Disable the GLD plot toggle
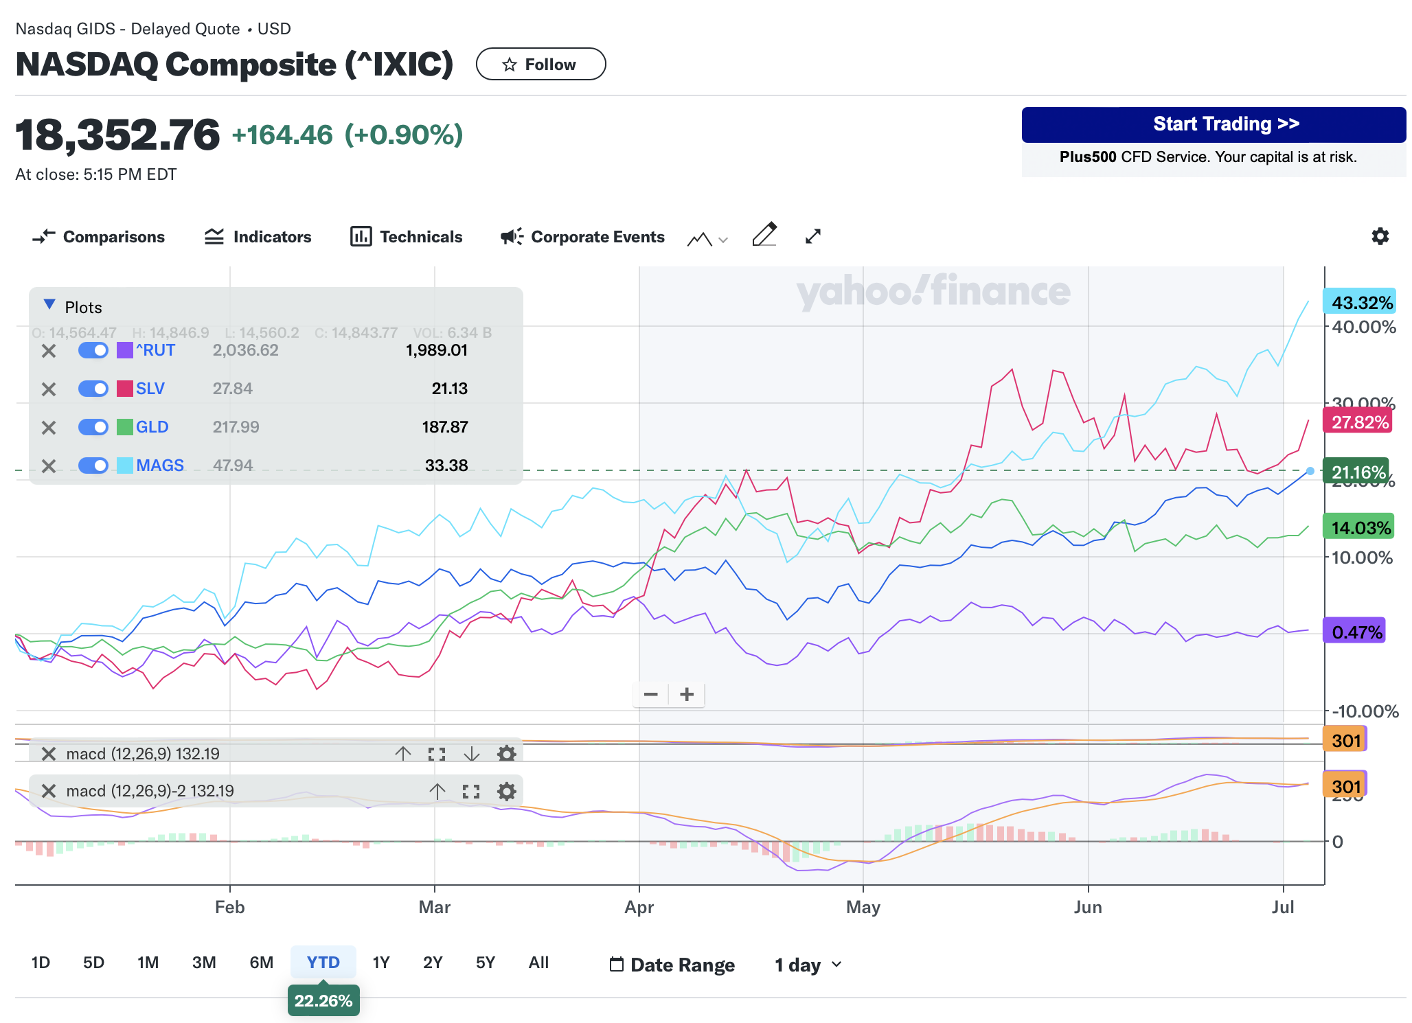Viewport: 1412px width, 1023px height. (x=93, y=427)
